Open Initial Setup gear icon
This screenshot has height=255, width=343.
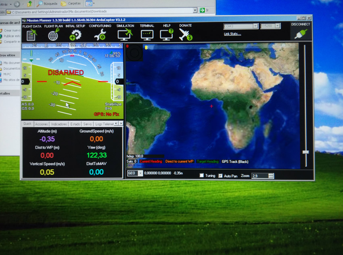[75, 35]
